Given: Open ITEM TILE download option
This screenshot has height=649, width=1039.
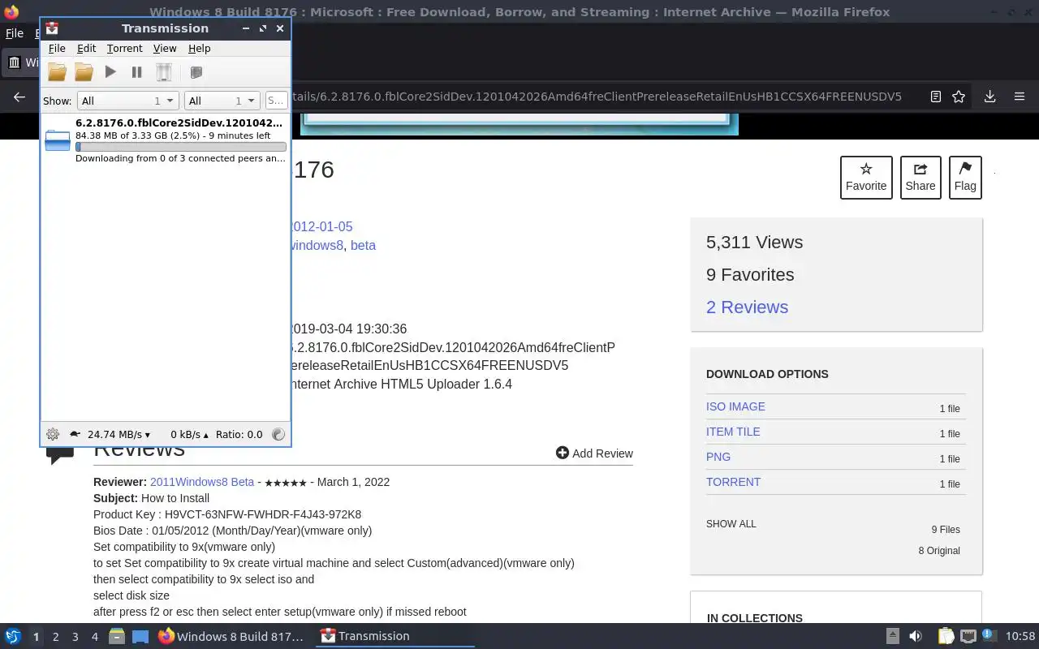Looking at the screenshot, I should [733, 432].
